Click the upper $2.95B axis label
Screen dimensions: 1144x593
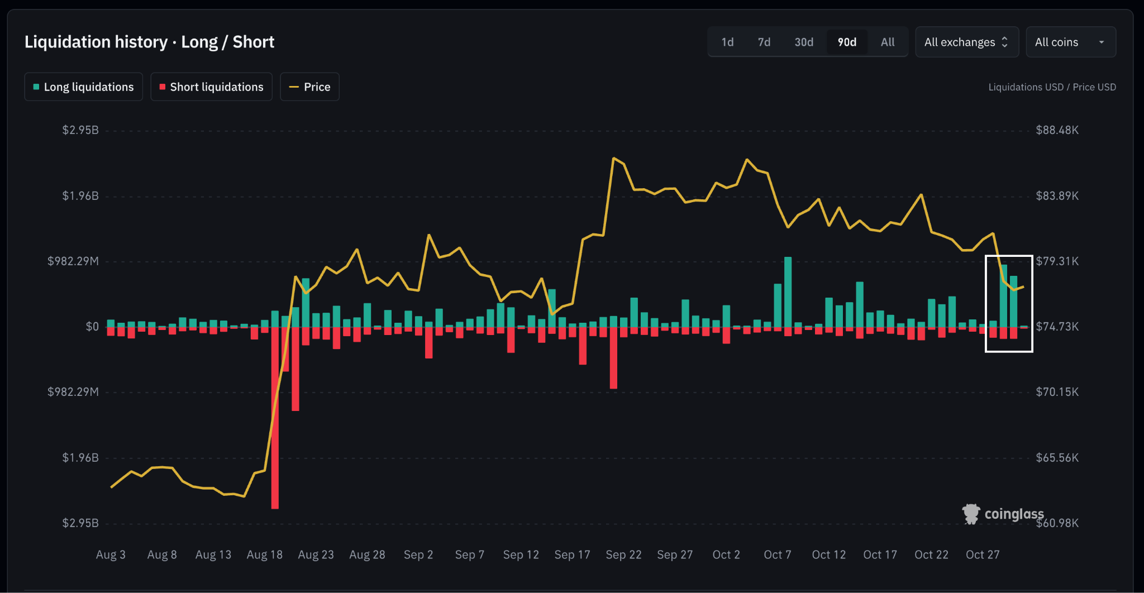tap(80, 130)
